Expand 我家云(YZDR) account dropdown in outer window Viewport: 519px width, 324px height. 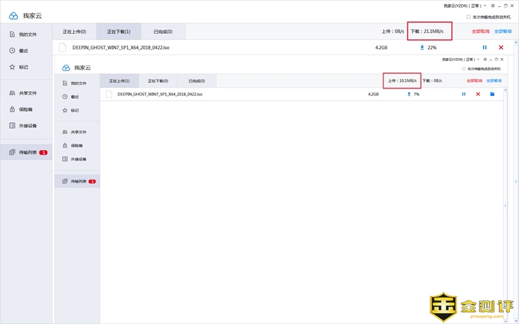tap(485, 6)
